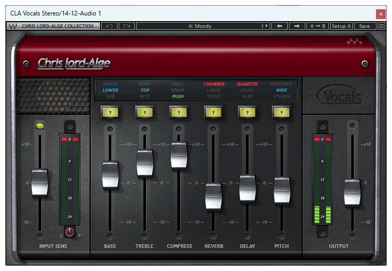
Task: Click the Treble fader handle
Action: click(x=145, y=163)
